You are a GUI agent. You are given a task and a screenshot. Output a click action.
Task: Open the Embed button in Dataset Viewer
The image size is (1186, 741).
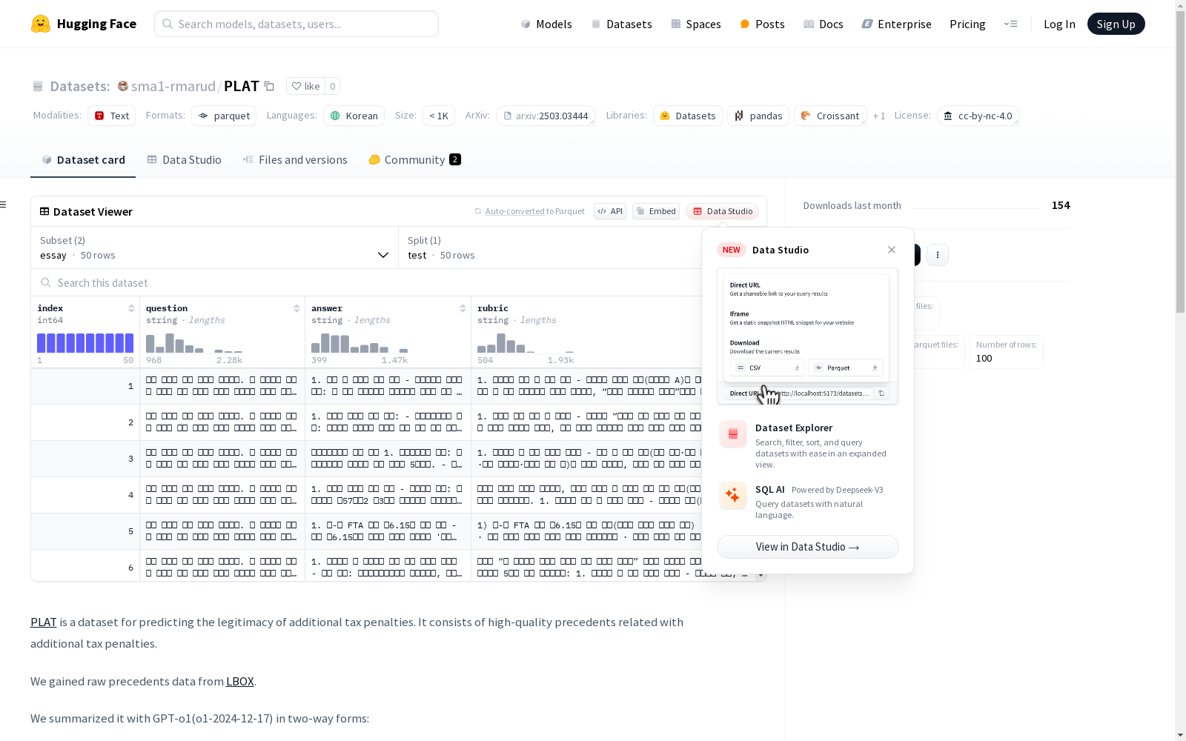coord(656,211)
